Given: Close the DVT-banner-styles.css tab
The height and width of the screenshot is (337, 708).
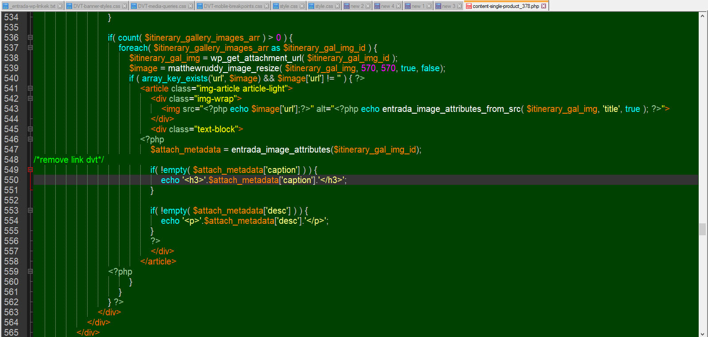Looking at the screenshot, I should [x=125, y=6].
